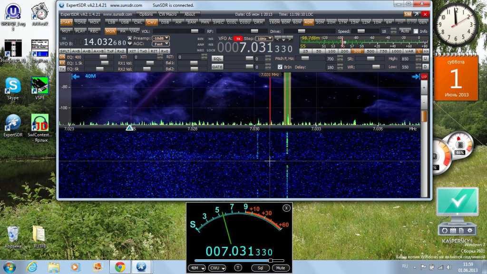Open the About menu

click(x=190, y=14)
